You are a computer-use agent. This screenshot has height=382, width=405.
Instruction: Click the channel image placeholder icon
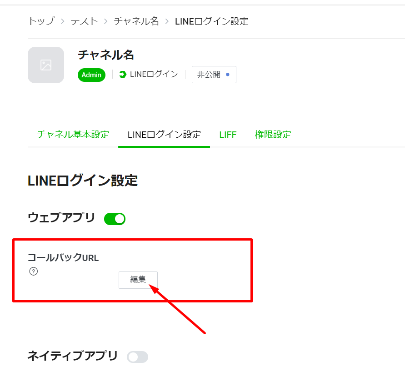click(x=46, y=65)
